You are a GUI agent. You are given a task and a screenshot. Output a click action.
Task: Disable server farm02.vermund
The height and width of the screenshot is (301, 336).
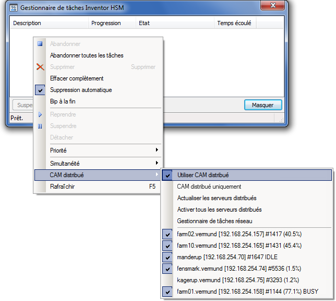click(x=167, y=234)
